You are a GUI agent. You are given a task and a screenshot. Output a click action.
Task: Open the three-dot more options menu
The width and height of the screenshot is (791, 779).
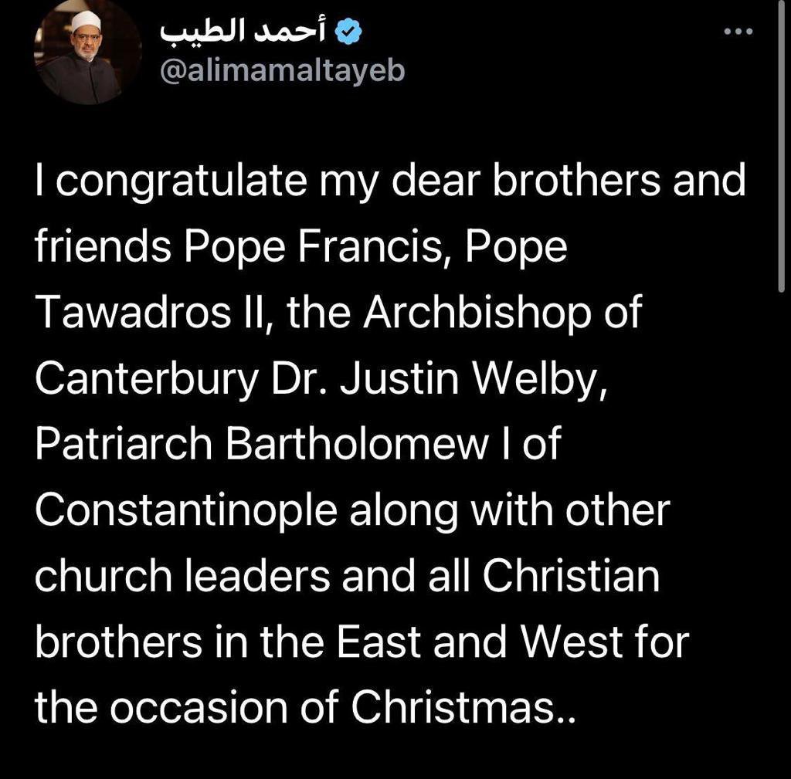click(737, 32)
